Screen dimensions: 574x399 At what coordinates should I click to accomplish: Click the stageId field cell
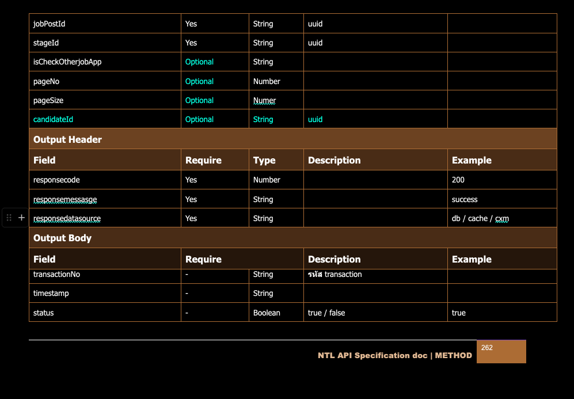coord(46,43)
